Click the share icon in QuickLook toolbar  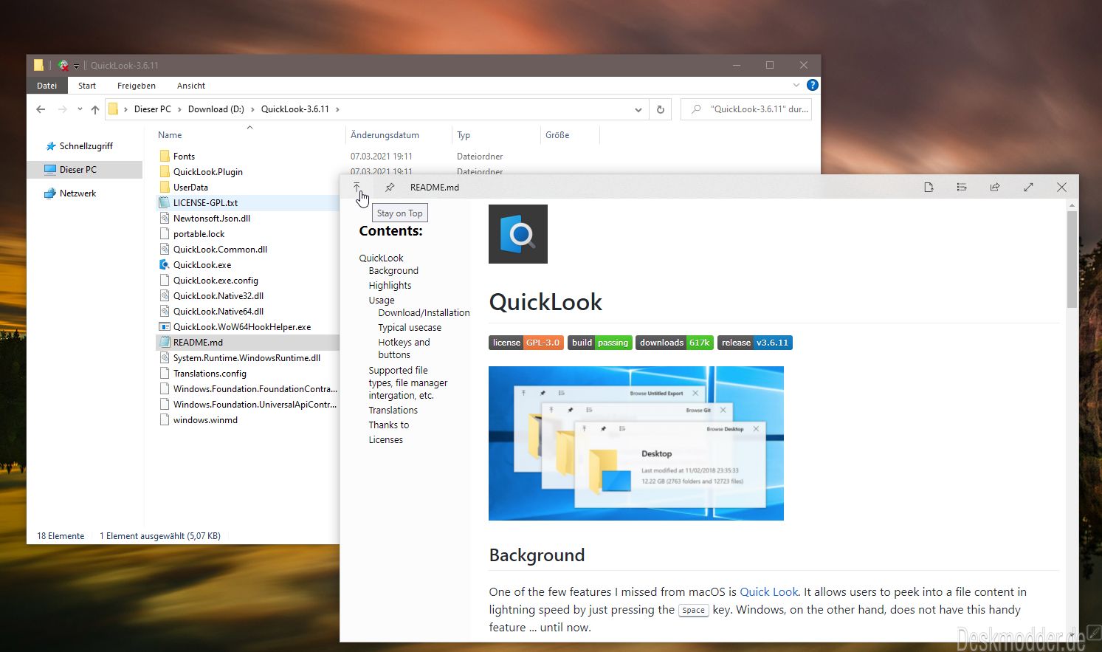[x=995, y=188]
